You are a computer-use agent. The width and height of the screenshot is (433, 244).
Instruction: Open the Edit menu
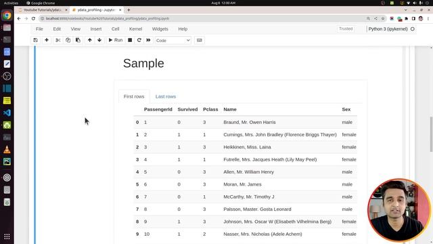(x=57, y=29)
